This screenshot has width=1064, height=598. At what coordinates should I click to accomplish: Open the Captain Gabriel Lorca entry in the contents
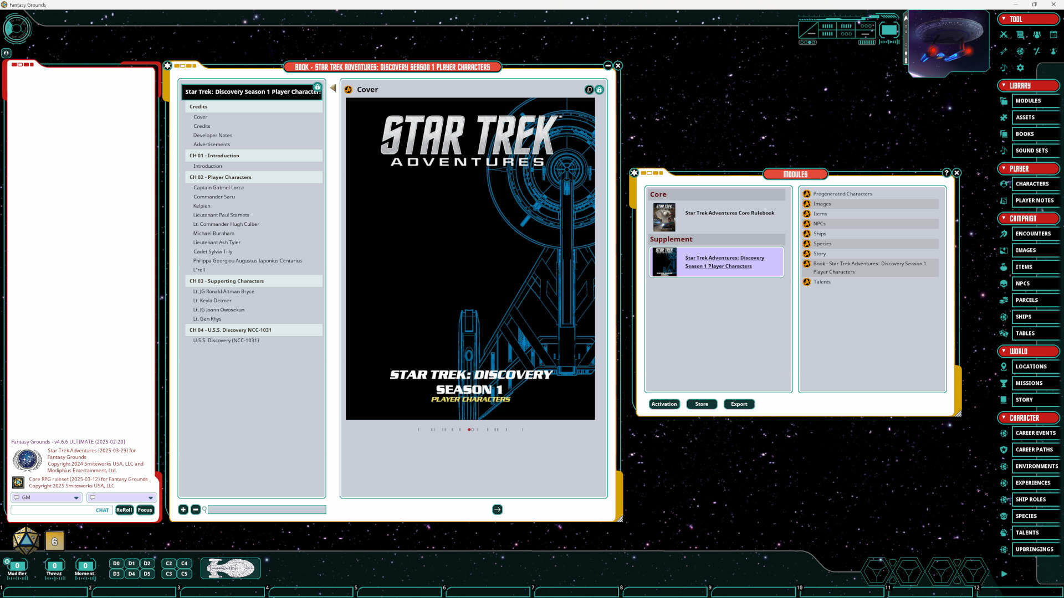218,187
